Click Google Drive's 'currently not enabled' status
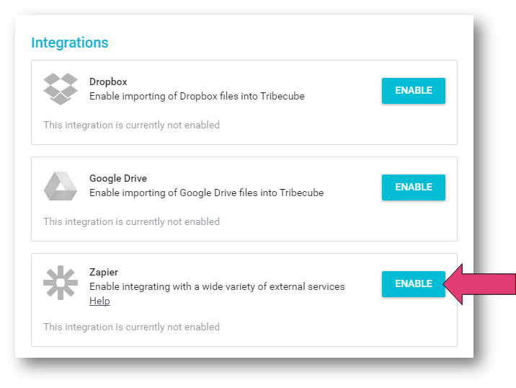Viewport: 516px width, 388px height. [x=132, y=221]
